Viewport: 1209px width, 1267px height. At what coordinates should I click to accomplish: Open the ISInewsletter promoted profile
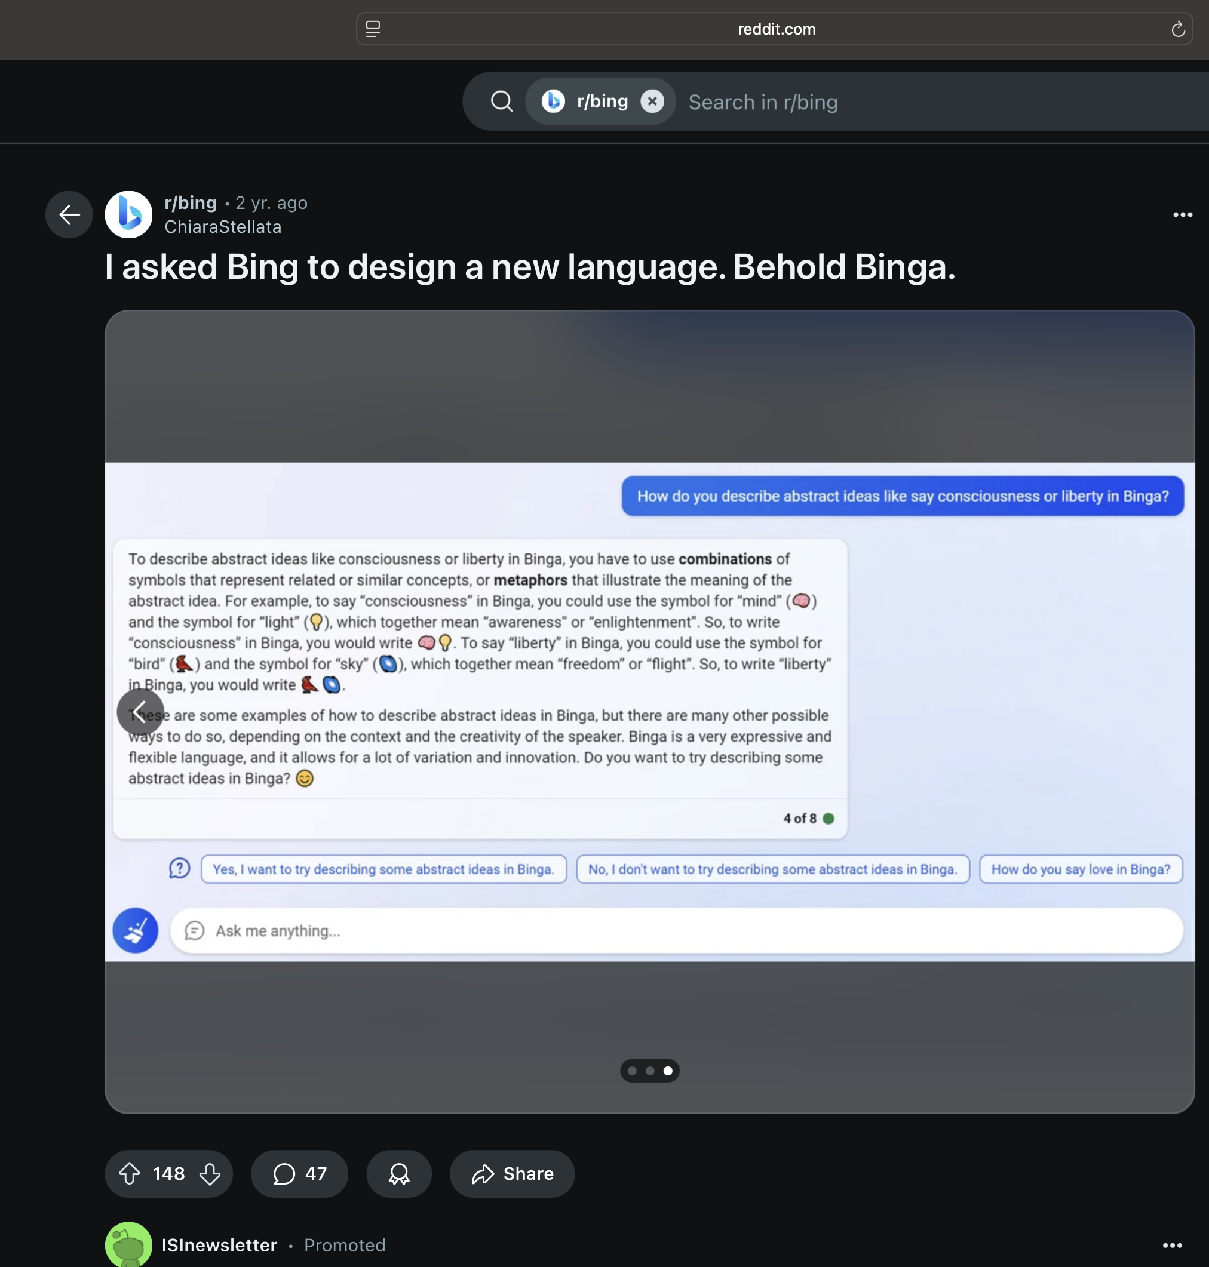[x=220, y=1245]
